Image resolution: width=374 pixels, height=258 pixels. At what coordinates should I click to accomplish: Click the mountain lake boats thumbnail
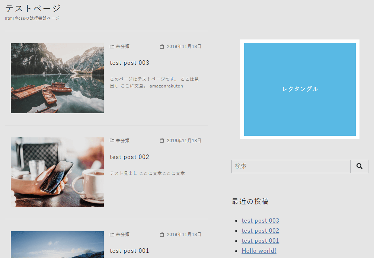coord(57,78)
